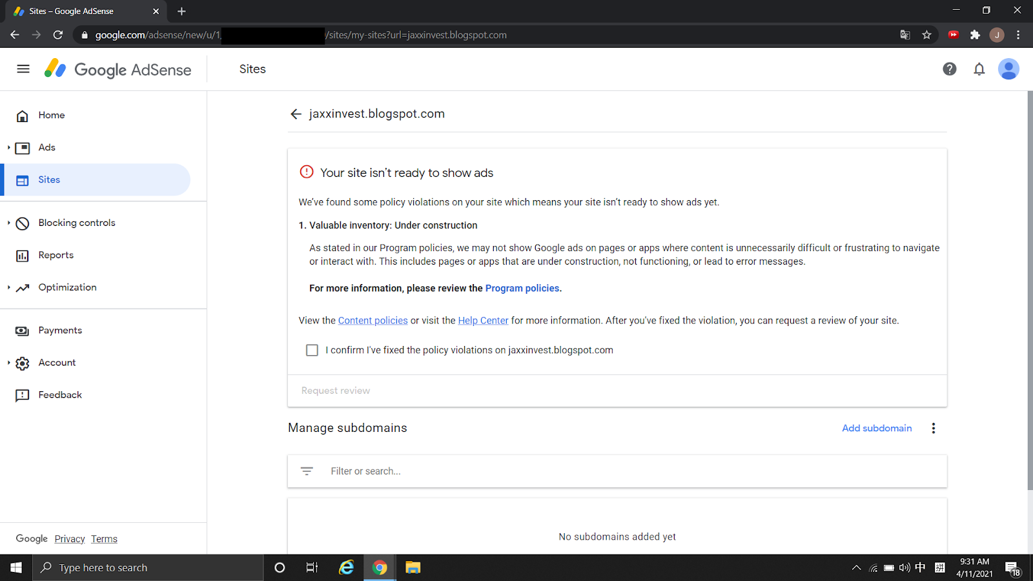Click the Optimization trend icon
The image size is (1033, 581).
point(23,288)
